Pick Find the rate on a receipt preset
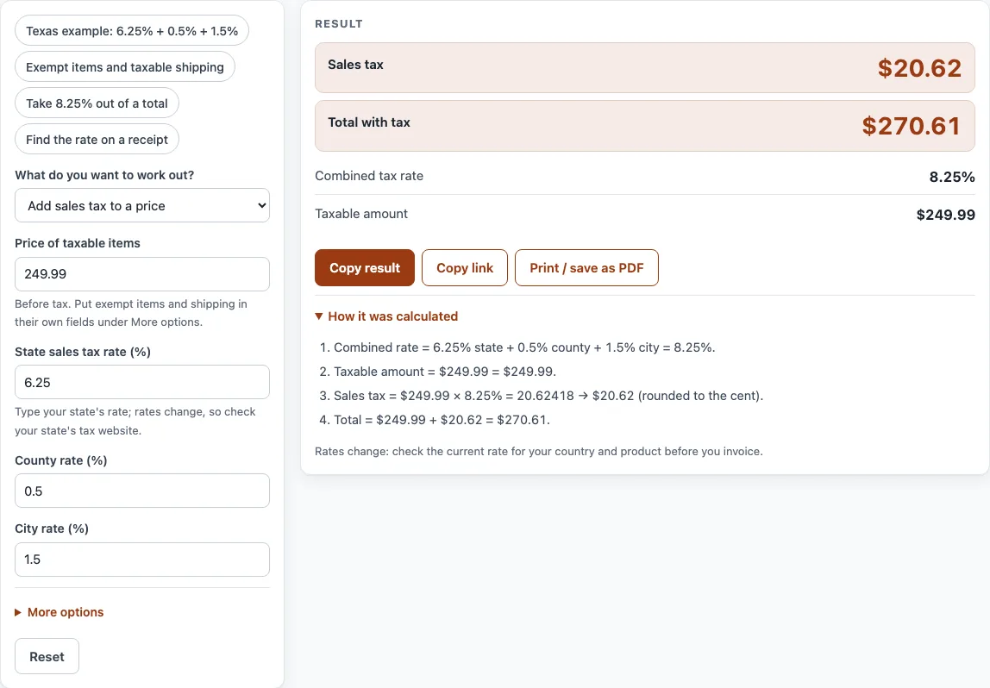Image resolution: width=990 pixels, height=688 pixels. [97, 140]
